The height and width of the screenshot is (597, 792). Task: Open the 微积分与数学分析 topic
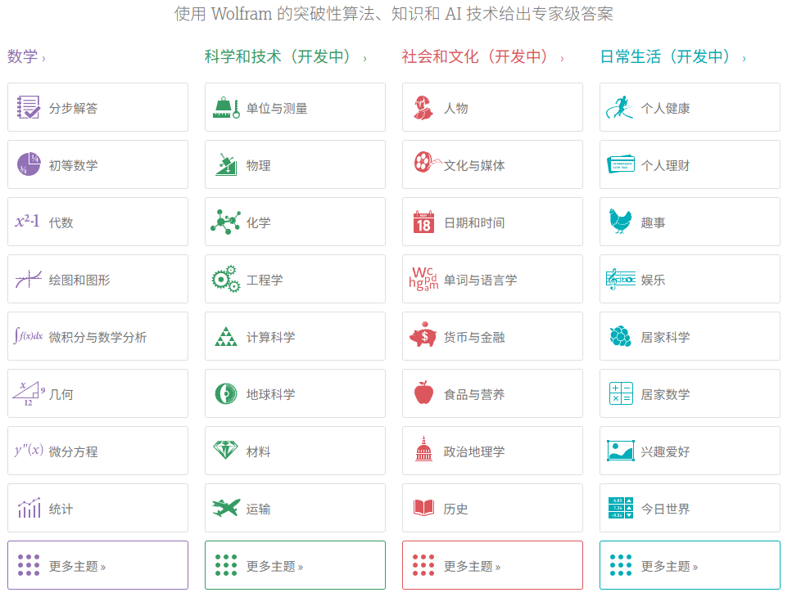coord(97,336)
